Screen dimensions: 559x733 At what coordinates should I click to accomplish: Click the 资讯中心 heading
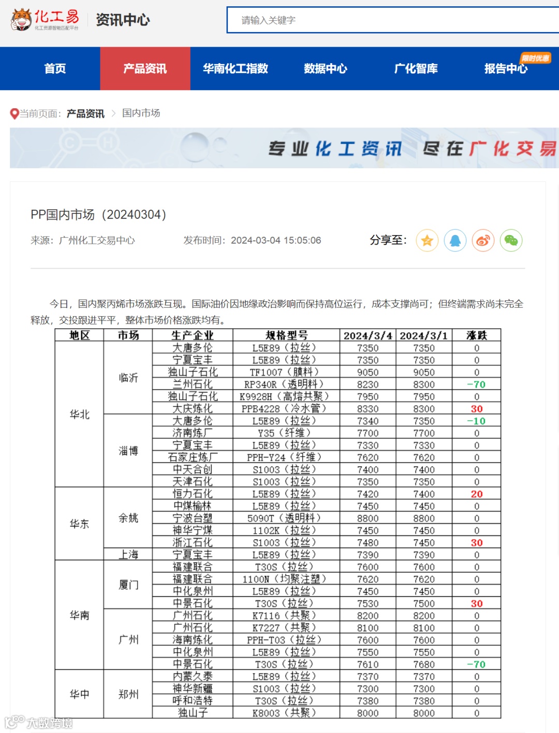123,20
